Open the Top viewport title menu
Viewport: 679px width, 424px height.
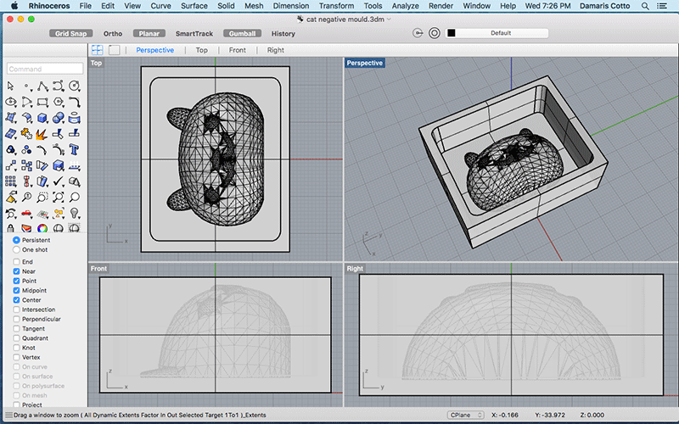(96, 63)
